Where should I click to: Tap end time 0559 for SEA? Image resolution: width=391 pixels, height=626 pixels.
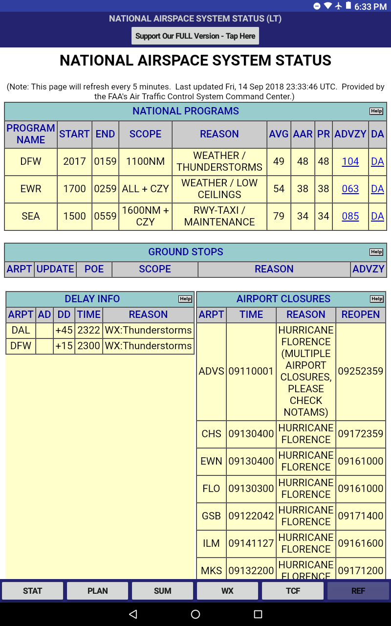(105, 216)
